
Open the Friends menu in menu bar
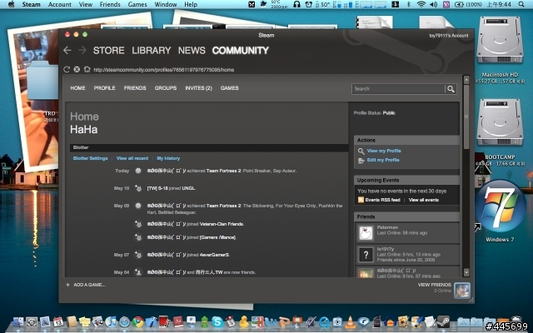pos(110,4)
